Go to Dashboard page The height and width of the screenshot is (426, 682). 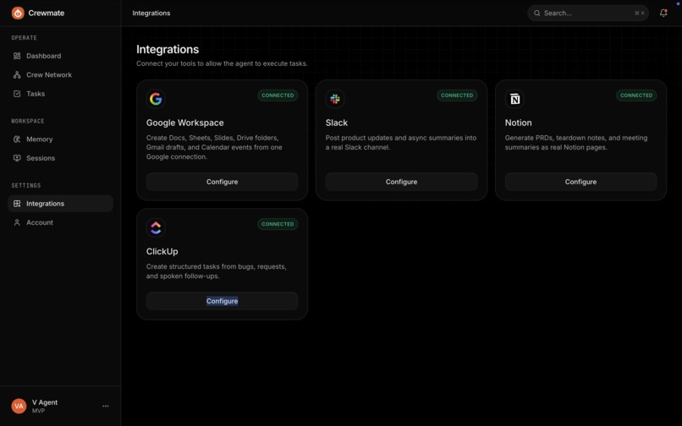click(x=60, y=56)
